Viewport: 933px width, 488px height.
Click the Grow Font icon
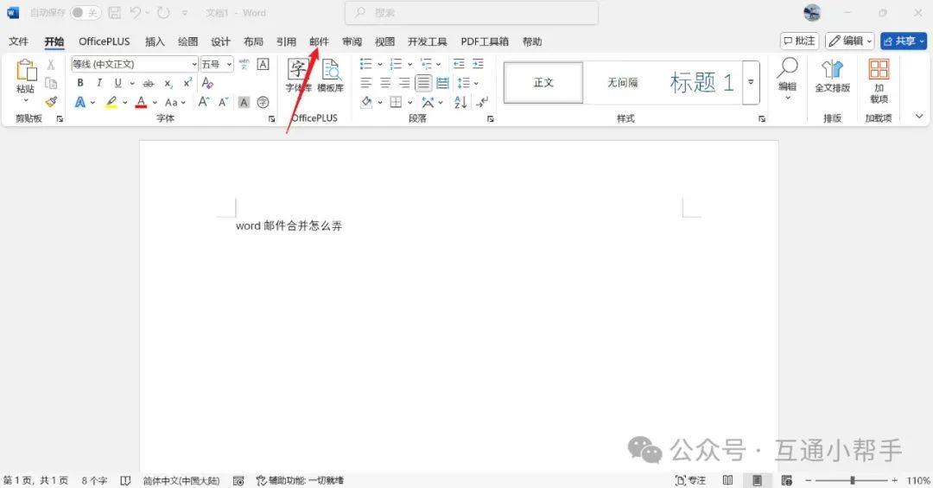coord(204,102)
